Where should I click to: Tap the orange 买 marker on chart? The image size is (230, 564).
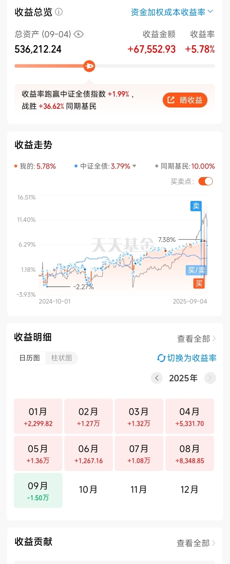click(199, 283)
